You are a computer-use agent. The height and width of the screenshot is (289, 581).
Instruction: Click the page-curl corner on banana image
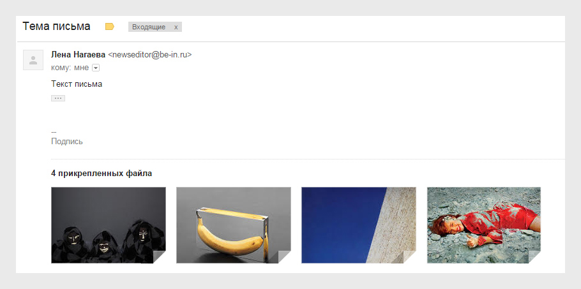285,257
